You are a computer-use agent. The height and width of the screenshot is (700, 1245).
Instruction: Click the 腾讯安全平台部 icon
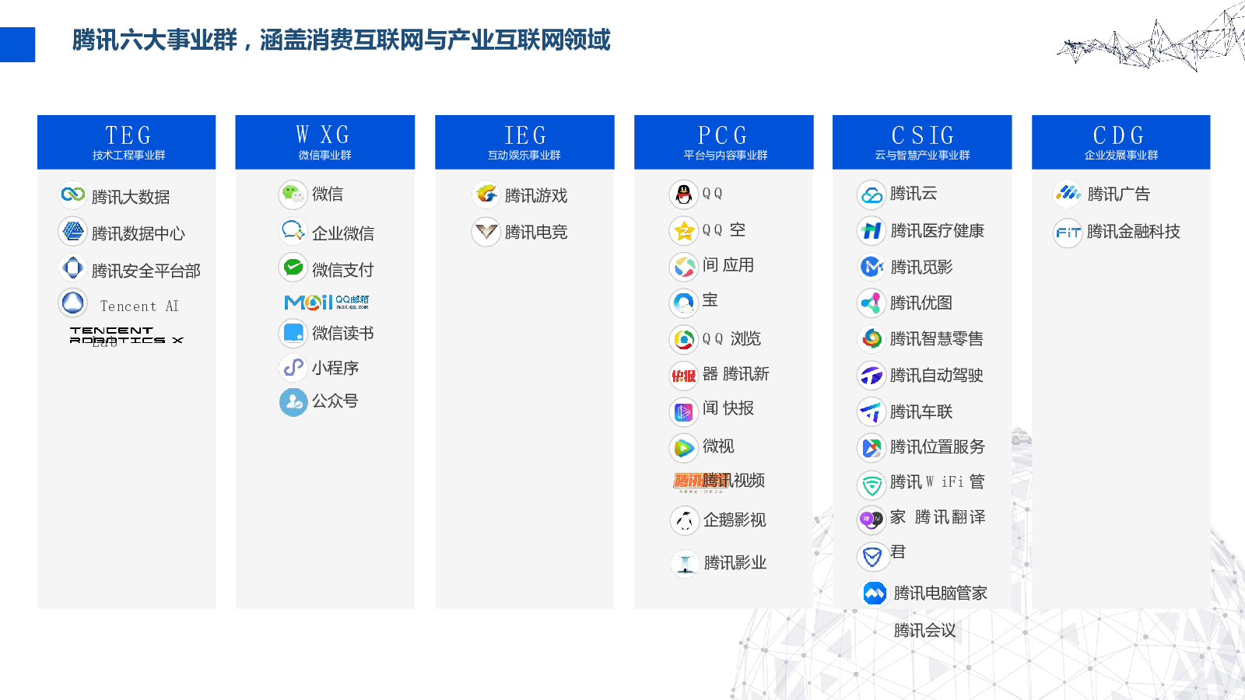coord(73,268)
